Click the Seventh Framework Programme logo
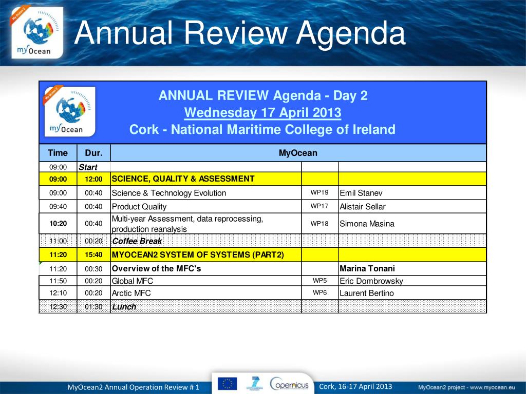 254,384
